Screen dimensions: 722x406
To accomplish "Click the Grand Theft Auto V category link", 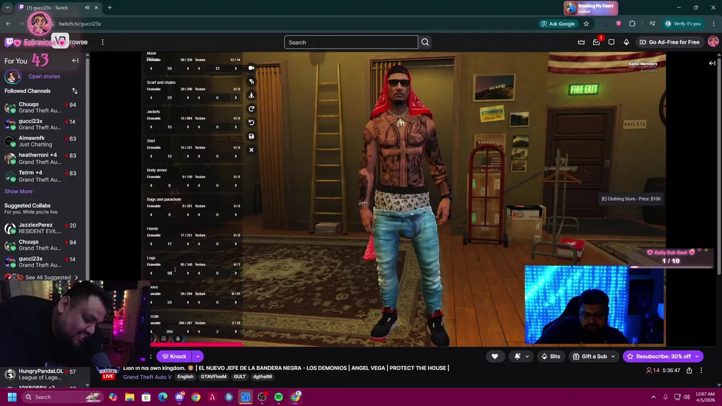I will 147,377.
